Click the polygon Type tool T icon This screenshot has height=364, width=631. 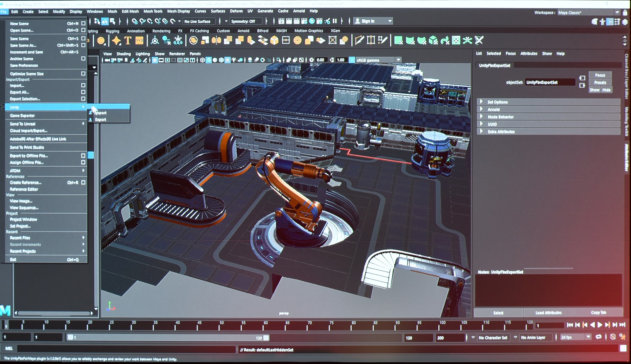tap(128, 41)
